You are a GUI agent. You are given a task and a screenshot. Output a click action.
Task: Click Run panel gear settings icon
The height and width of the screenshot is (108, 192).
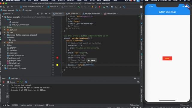coord(135,78)
